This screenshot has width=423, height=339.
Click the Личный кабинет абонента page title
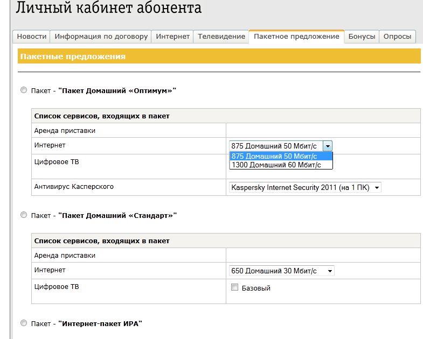109,9
